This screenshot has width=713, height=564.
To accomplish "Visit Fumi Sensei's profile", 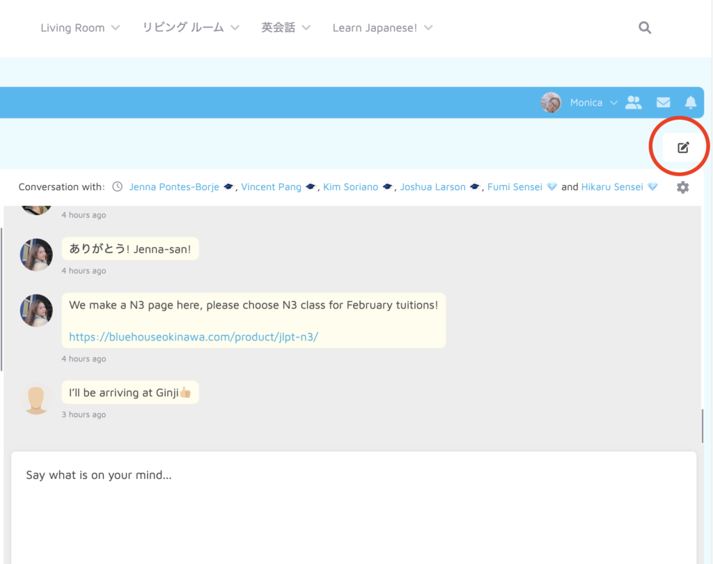I will [515, 187].
